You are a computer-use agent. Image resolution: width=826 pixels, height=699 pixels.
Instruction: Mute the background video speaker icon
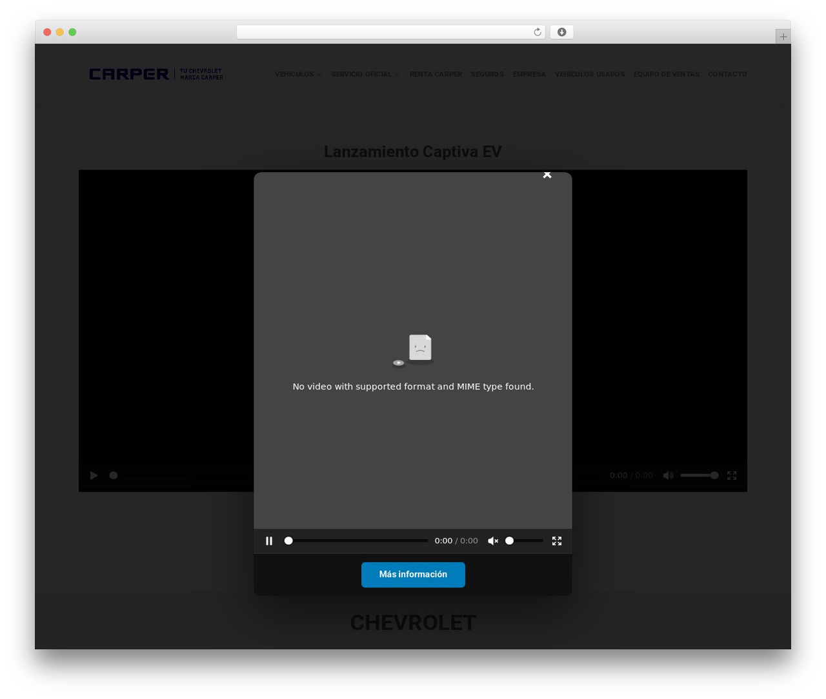[669, 475]
